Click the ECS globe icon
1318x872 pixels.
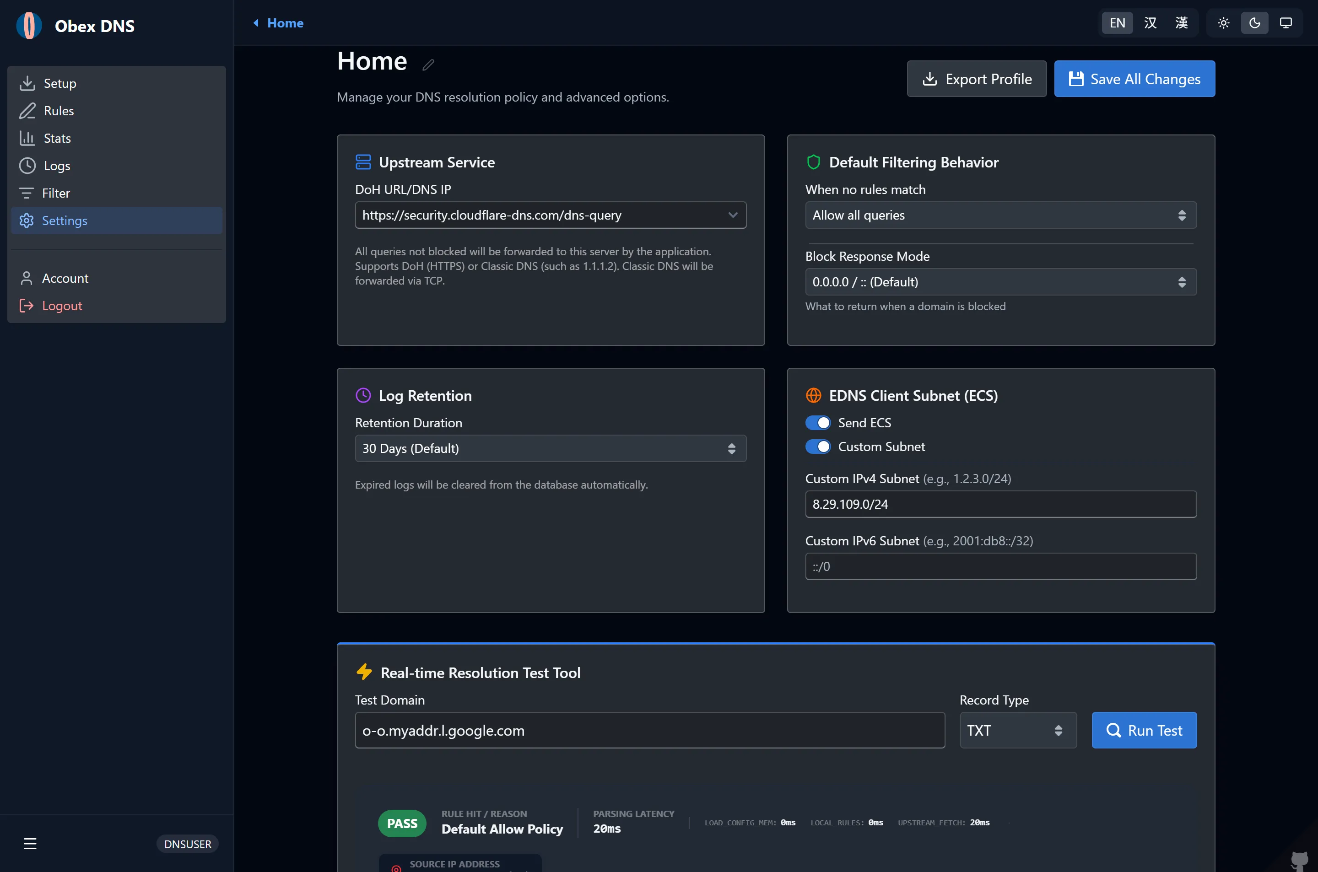[x=814, y=395]
